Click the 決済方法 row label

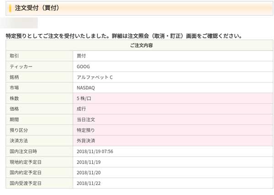19,141
